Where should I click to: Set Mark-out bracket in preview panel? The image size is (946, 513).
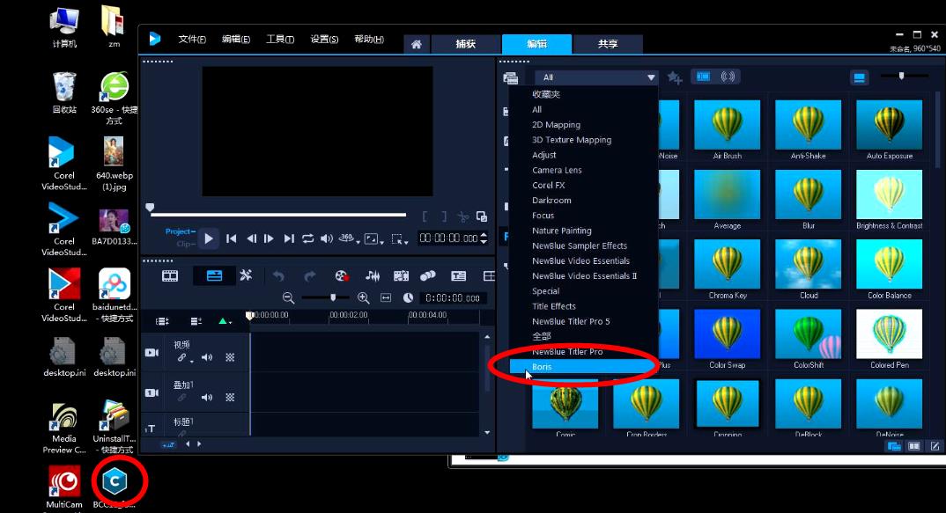coord(444,216)
